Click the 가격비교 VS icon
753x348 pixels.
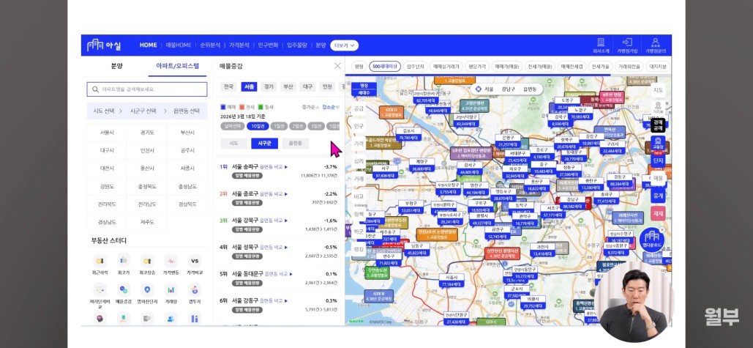coord(195,261)
